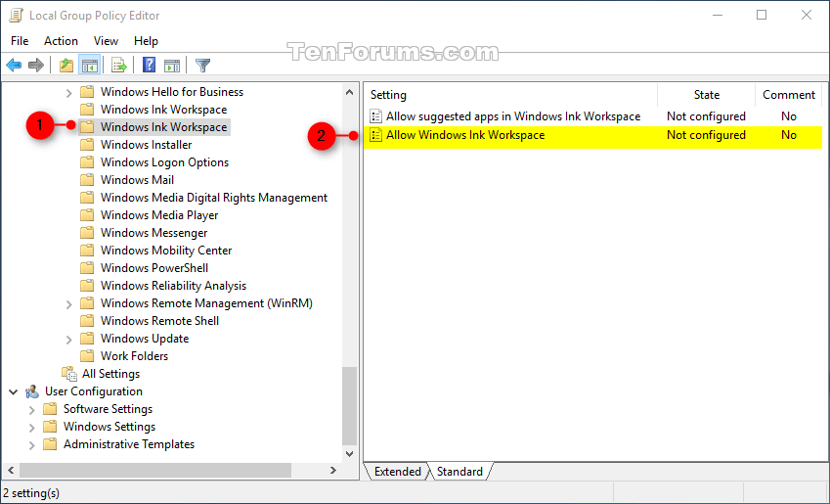Expand Windows Remote Management (WinRM) node
The width and height of the screenshot is (830, 504).
click(x=68, y=304)
